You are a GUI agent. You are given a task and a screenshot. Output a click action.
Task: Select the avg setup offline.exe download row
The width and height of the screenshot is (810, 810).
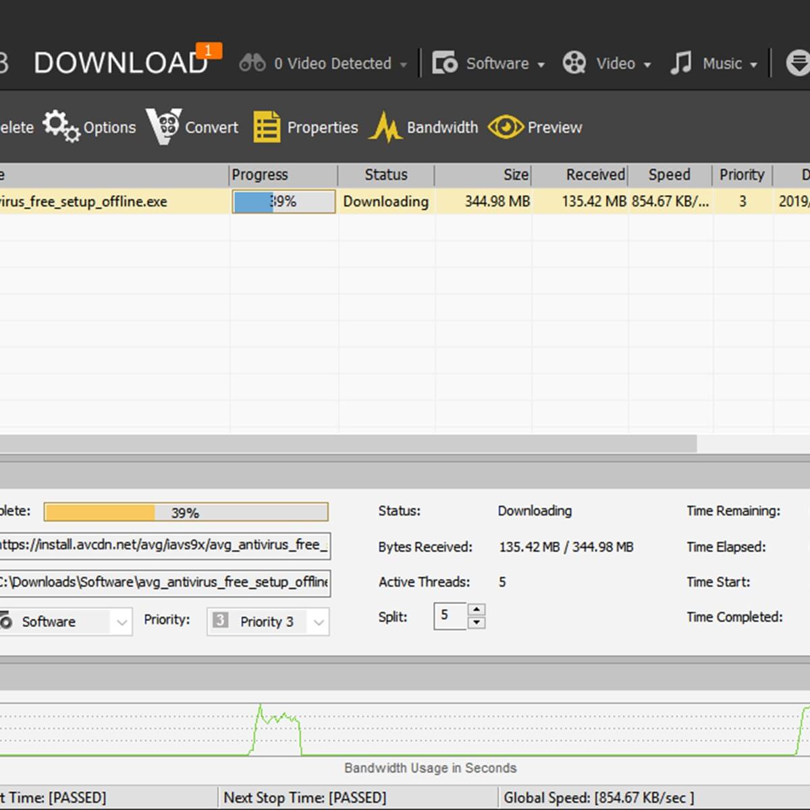click(x=405, y=201)
